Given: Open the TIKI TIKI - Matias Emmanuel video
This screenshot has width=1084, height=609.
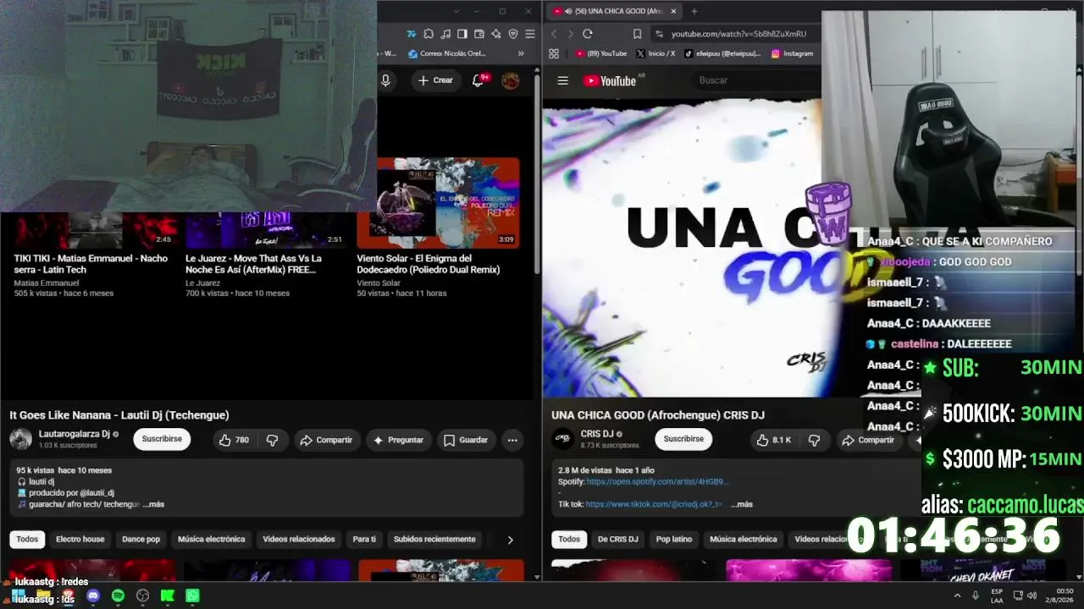Looking at the screenshot, I should click(x=91, y=264).
